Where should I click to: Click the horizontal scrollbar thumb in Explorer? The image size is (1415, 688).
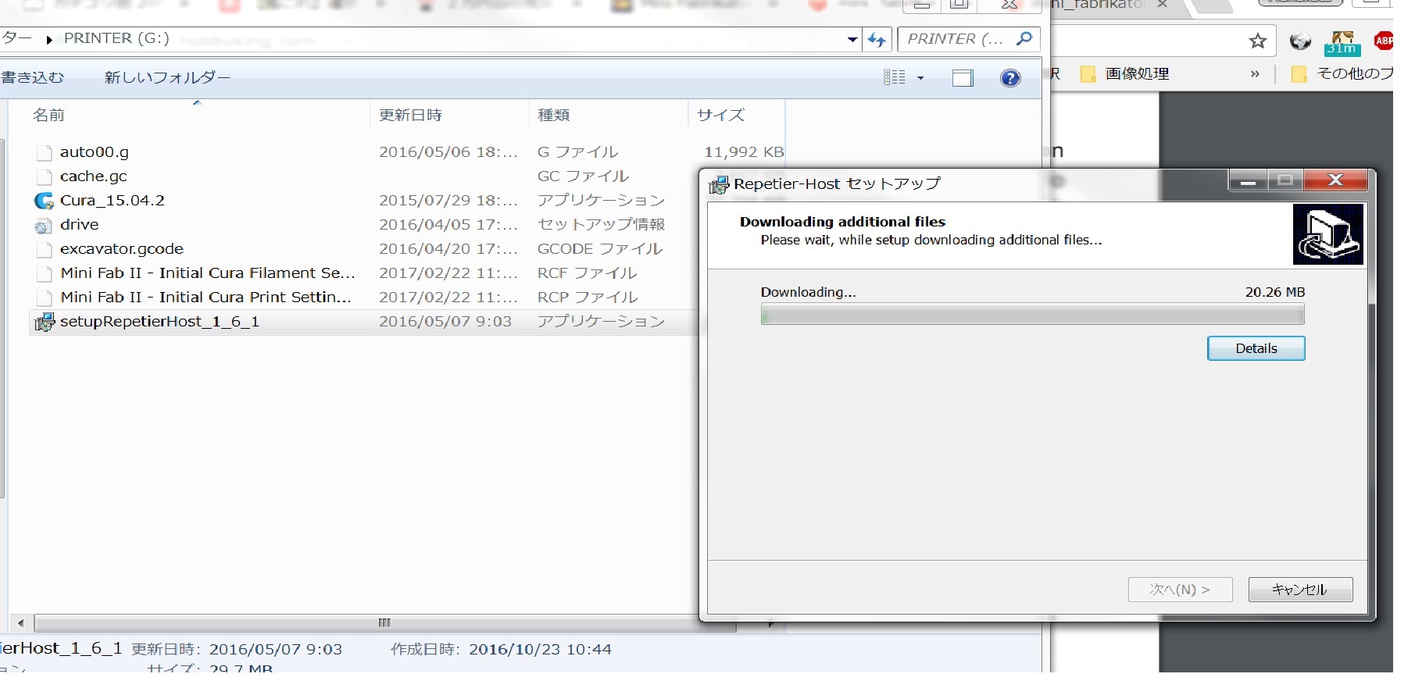[x=384, y=623]
